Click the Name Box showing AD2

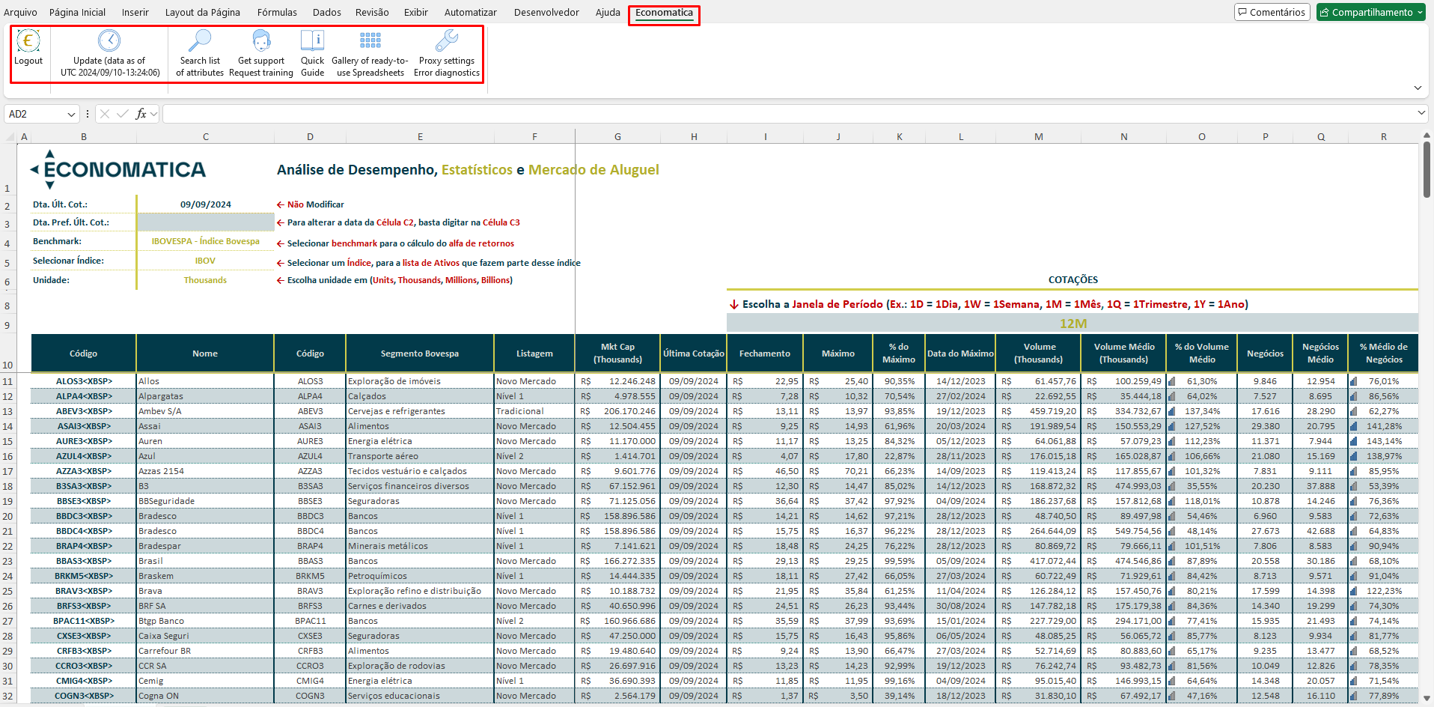click(x=36, y=114)
